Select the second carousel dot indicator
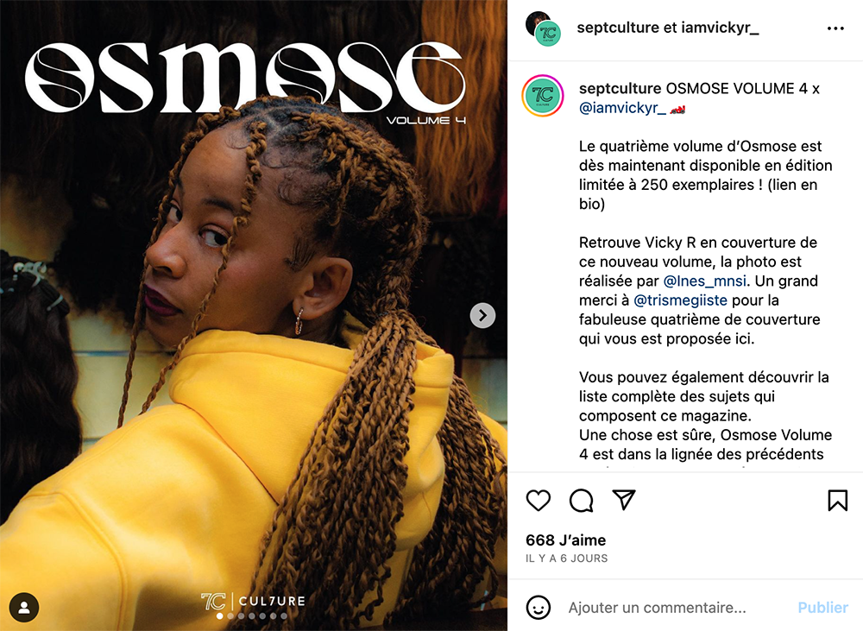The height and width of the screenshot is (631, 863). [230, 616]
